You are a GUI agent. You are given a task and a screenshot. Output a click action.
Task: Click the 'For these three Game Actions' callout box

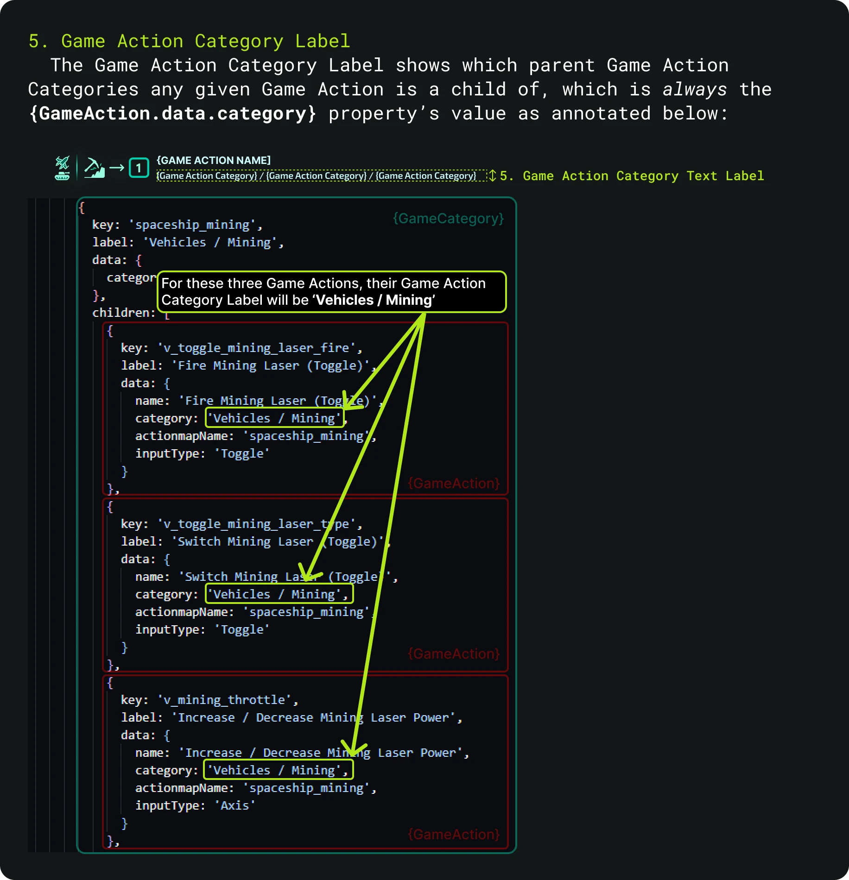[331, 292]
